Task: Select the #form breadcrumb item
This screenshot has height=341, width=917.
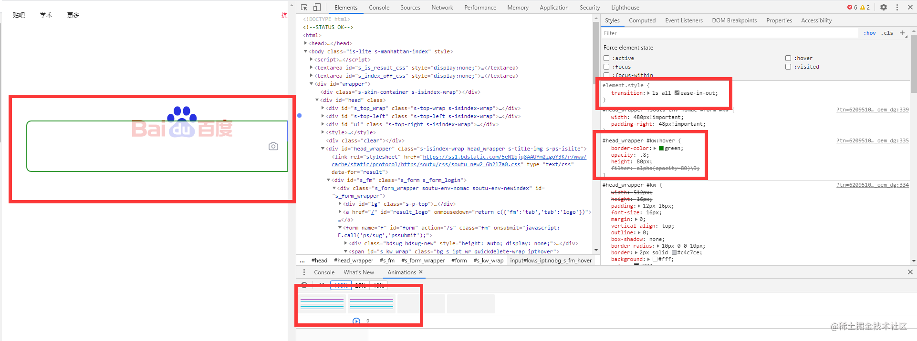Action: coord(459,261)
